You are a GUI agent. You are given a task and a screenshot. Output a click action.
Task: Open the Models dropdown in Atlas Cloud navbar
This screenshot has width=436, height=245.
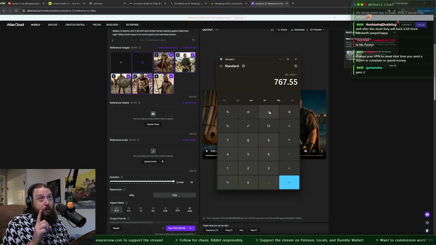point(36,25)
